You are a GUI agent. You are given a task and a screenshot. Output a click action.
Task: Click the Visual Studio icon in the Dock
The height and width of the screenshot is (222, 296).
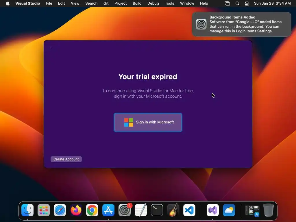coord(213,210)
